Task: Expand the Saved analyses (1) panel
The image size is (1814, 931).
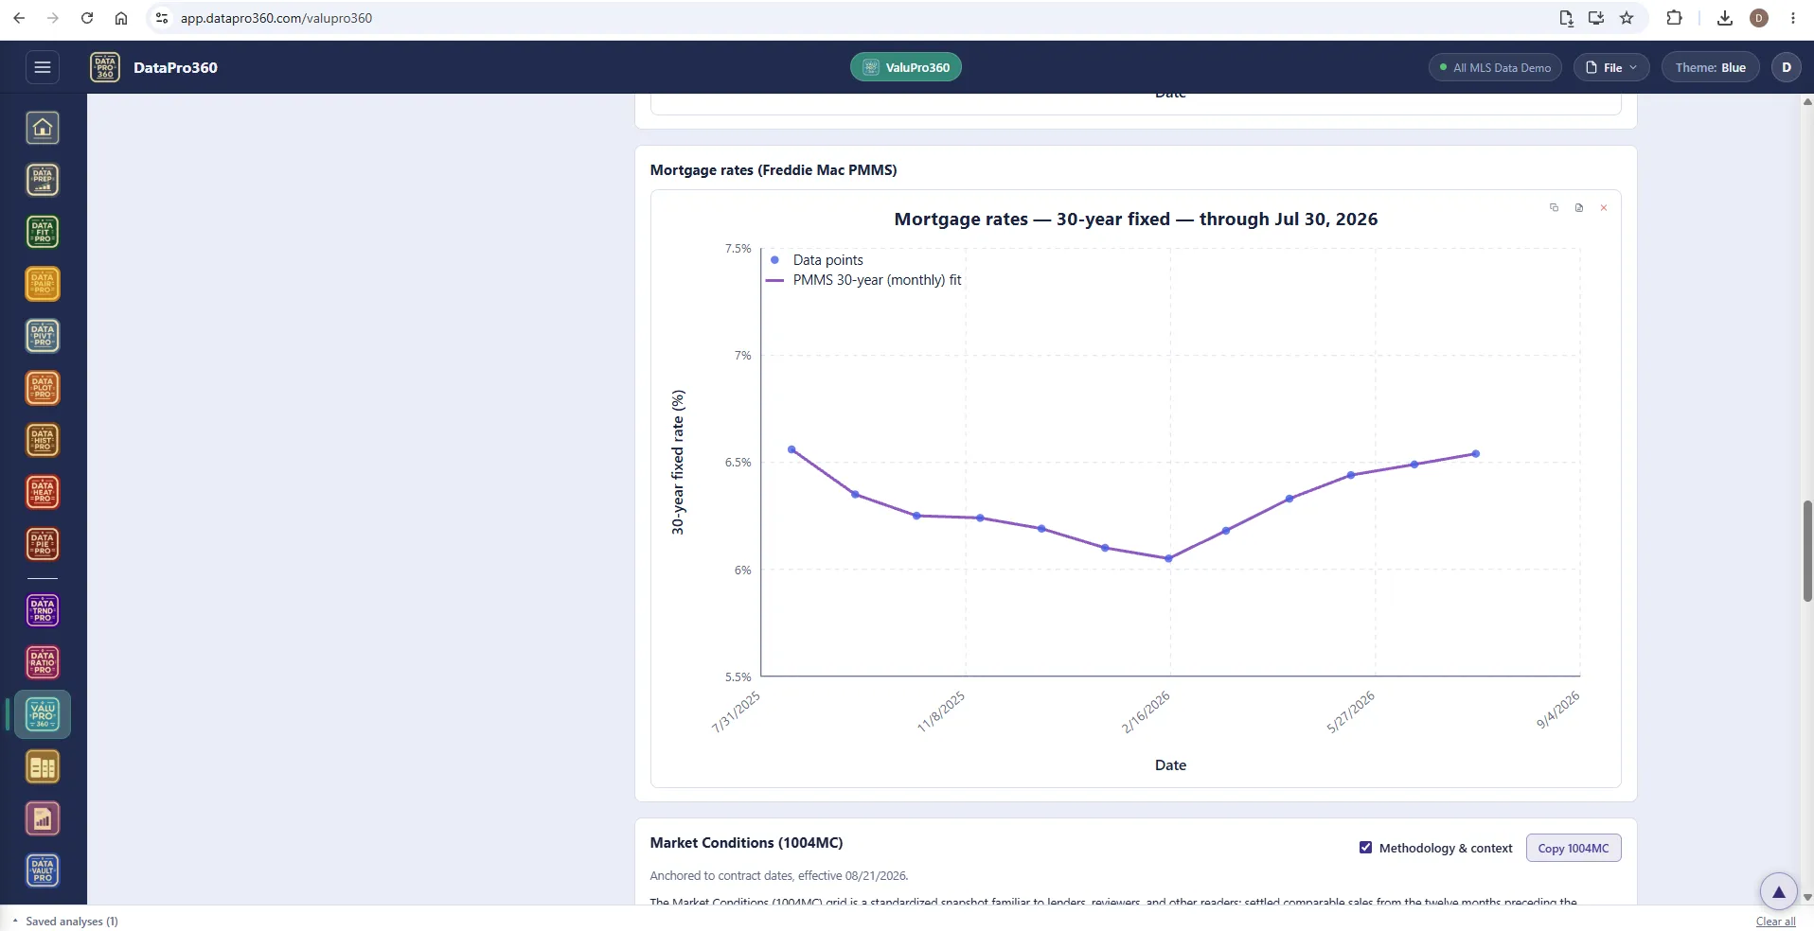Action: click(65, 921)
